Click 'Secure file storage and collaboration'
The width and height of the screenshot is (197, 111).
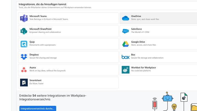[147, 58]
